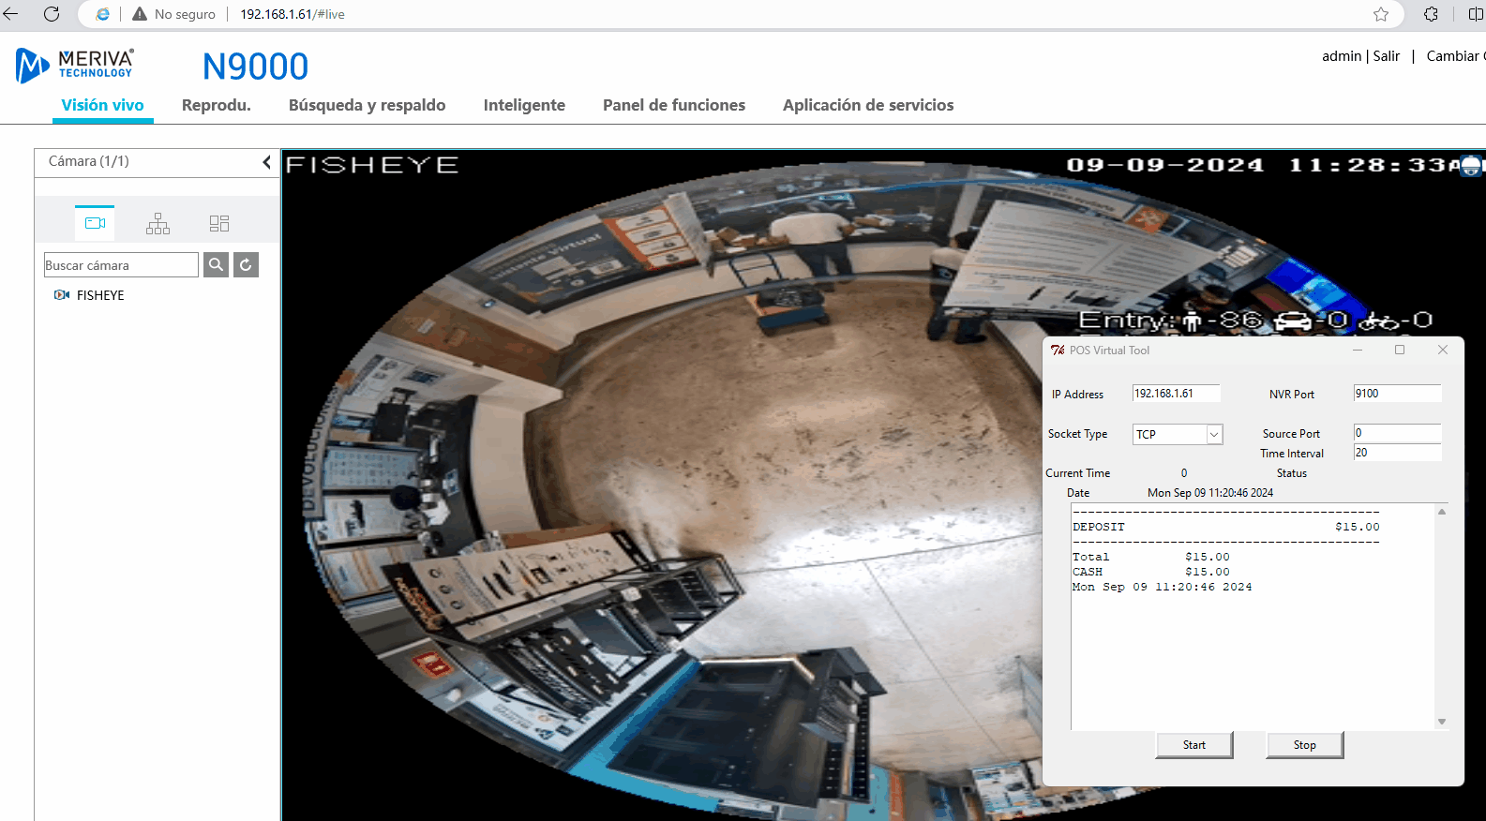Maximize the POS Virtual Tool window
The image size is (1486, 821).
tap(1400, 350)
